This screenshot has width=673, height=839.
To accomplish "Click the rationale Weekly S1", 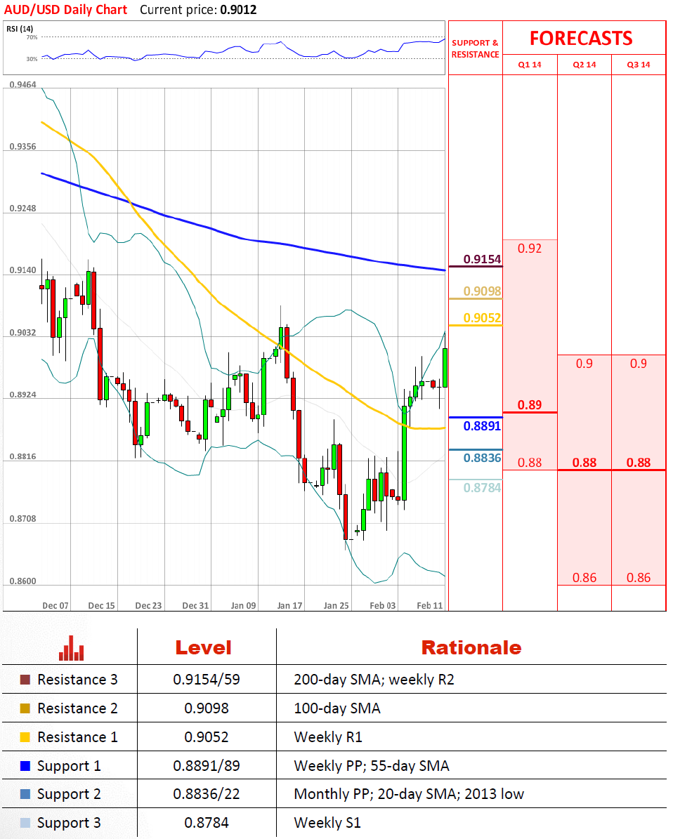I will (x=327, y=823).
